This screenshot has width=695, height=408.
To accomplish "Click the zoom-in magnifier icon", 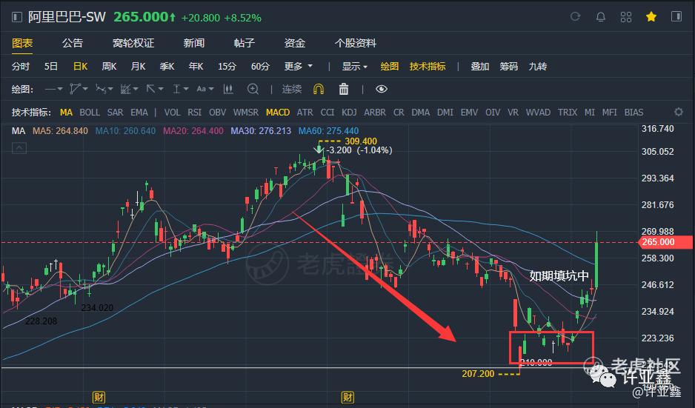I will 253,90.
